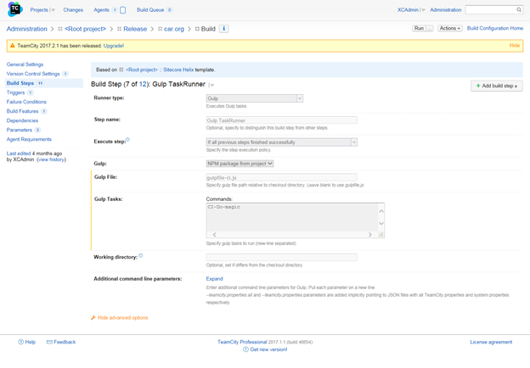Open Build Features
The width and height of the screenshot is (530, 368).
[x=22, y=111]
